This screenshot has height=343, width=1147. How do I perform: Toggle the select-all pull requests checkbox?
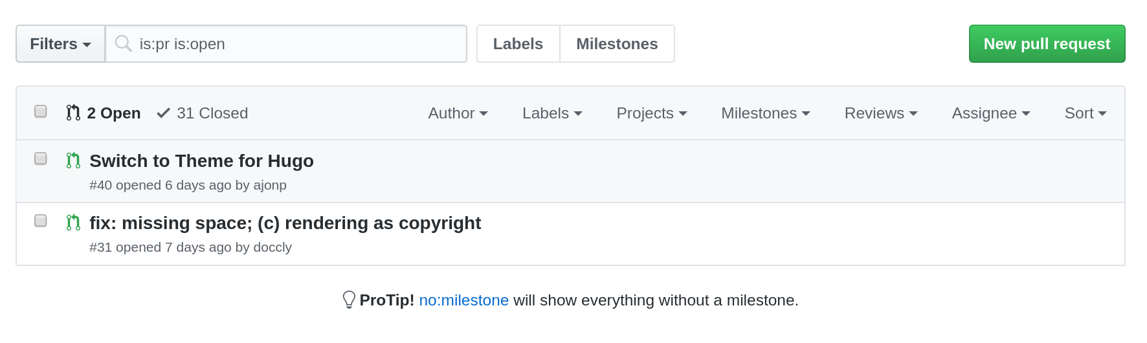click(x=41, y=111)
